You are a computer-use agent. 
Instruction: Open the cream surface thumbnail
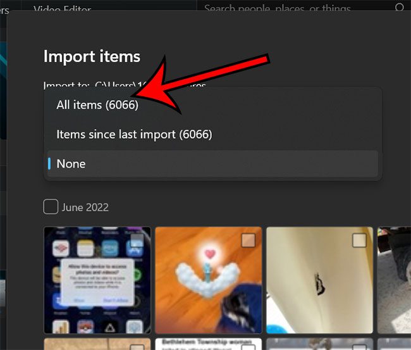tap(319, 280)
